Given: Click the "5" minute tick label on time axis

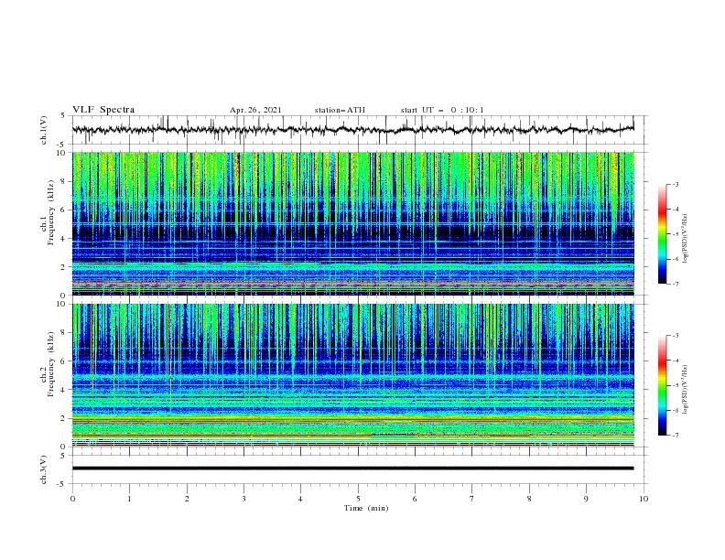Looking at the screenshot, I should coord(358,499).
